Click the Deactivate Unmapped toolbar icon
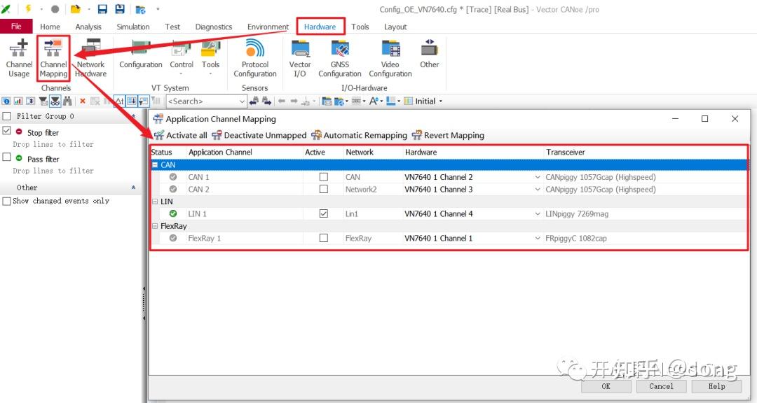The height and width of the screenshot is (403, 757). tap(259, 136)
